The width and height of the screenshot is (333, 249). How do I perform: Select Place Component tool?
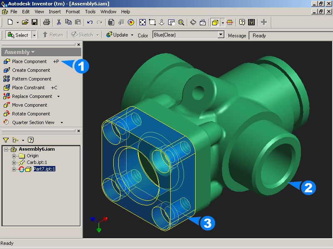pyautogui.click(x=29, y=61)
